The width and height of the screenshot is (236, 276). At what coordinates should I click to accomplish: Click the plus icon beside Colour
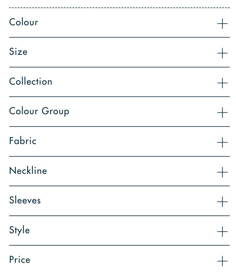coord(222,24)
